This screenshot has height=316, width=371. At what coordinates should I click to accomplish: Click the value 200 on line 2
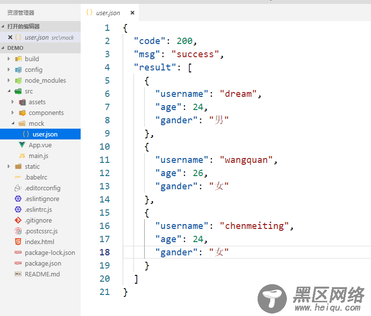click(x=185, y=41)
